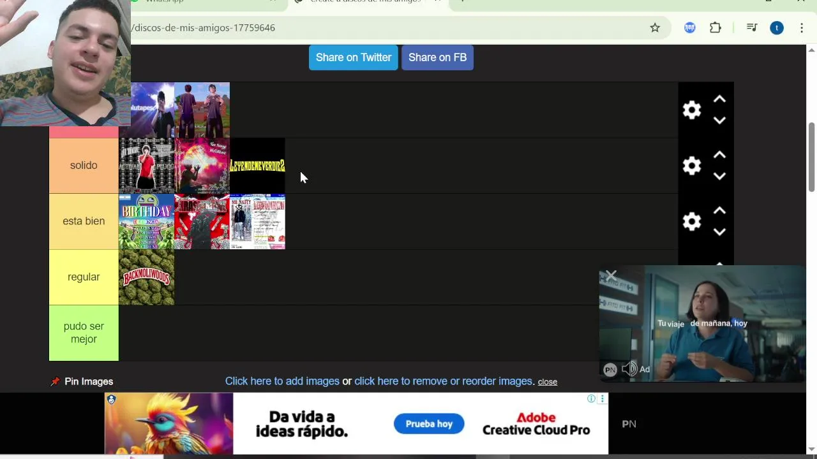Open the Extensions puzzle-piece menu
The width and height of the screenshot is (817, 459).
tap(716, 27)
